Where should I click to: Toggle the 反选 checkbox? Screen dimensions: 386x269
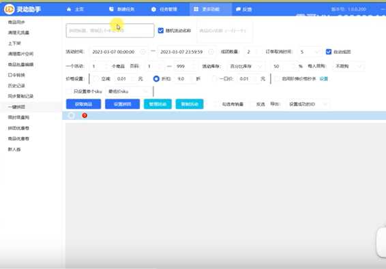pos(252,104)
